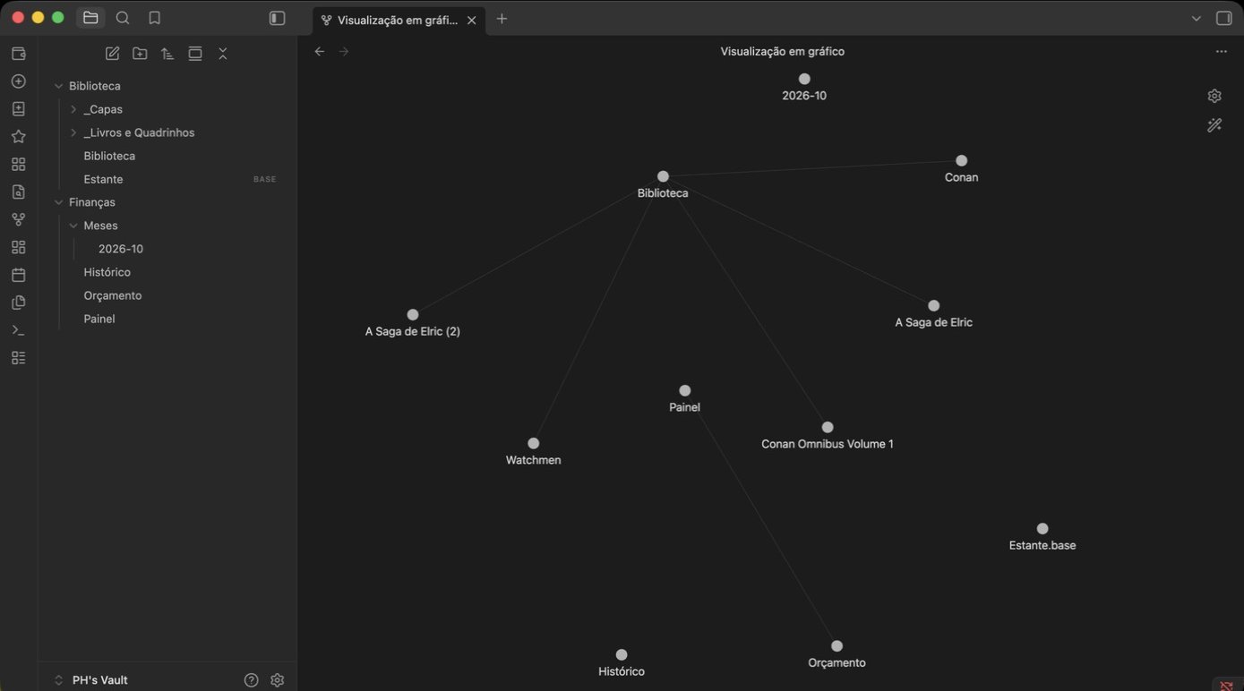Screen dimensions: 1244x691
Task: Click the book-plus icon in the ribbon
Action: tap(18, 109)
